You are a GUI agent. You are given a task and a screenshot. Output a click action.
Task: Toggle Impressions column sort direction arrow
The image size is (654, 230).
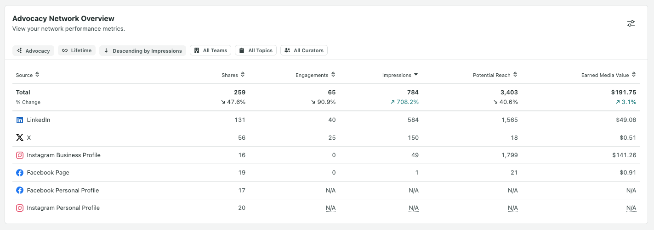(x=416, y=75)
